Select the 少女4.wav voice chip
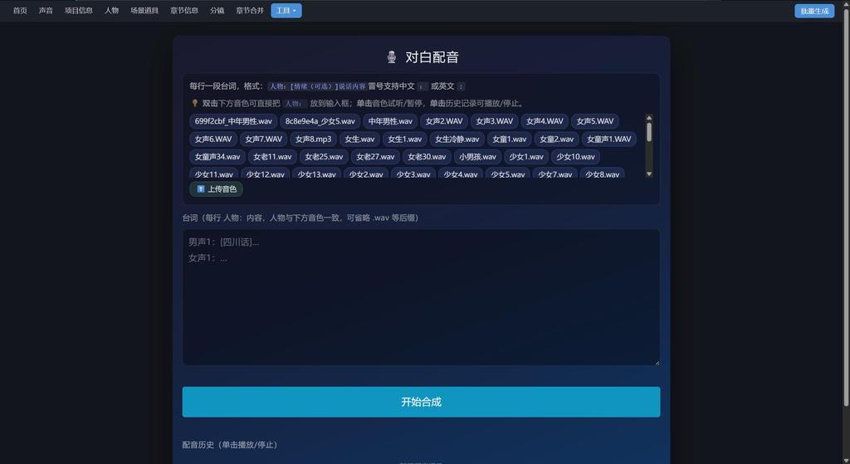This screenshot has height=464, width=850. click(x=461, y=174)
